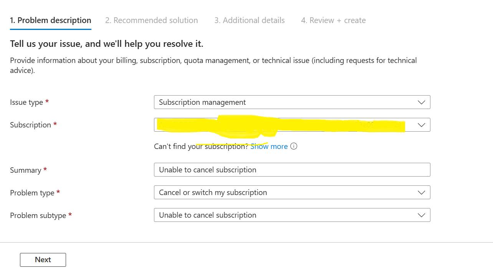493x276 pixels.
Task: Switch to Additional details step tab
Action: 250,20
